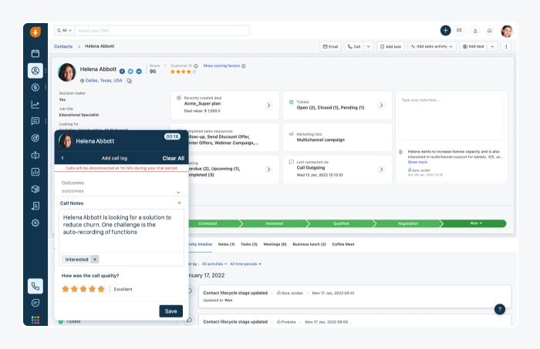This screenshot has width=540, height=349.
Task: Go back from Add call log panel
Action: pos(62,158)
